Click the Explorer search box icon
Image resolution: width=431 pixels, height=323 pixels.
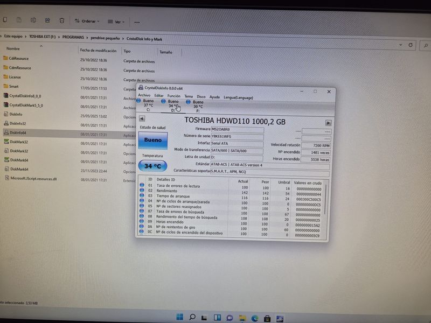click(426, 46)
